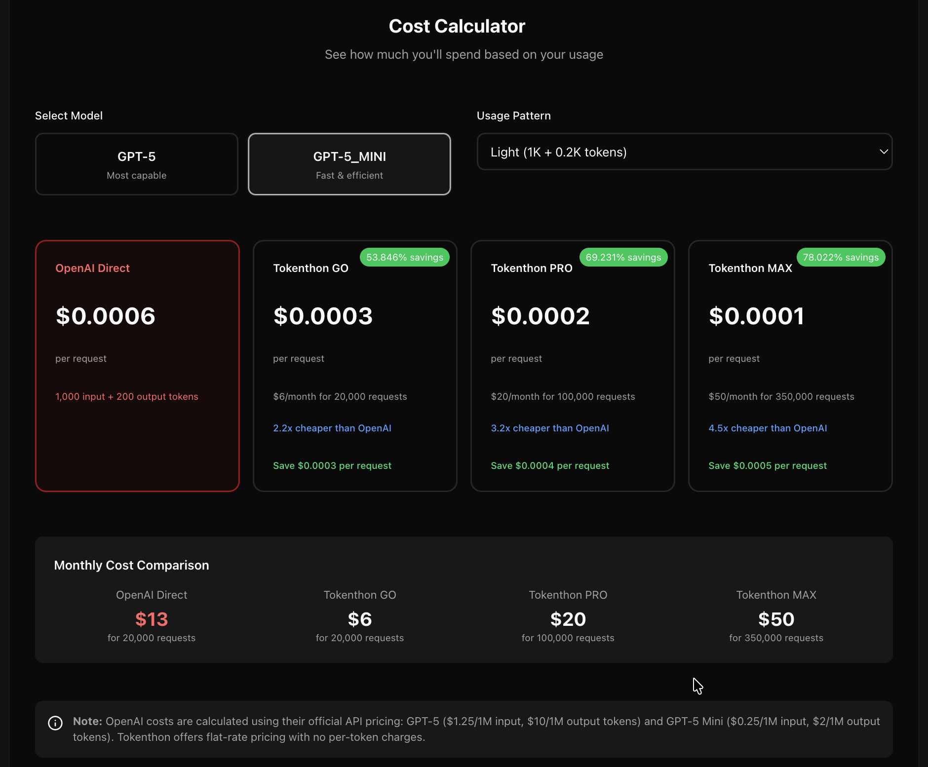The height and width of the screenshot is (767, 928).
Task: Click the 69.231% savings badge
Action: [623, 257]
